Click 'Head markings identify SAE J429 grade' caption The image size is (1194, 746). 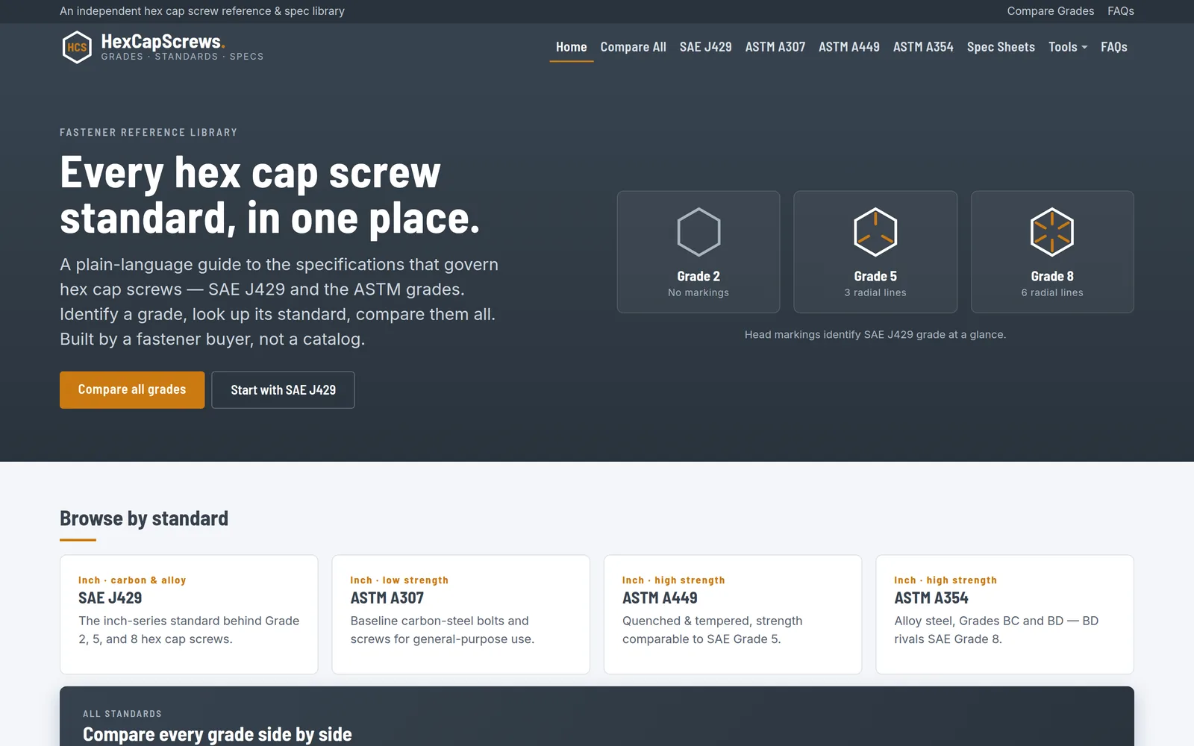tap(875, 334)
